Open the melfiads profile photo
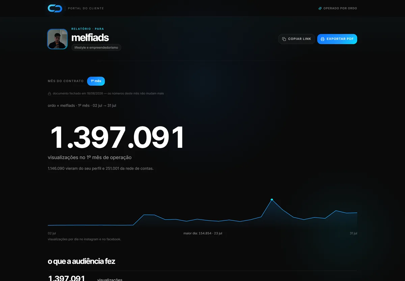Viewport: 405px width, 281px height. [57, 39]
